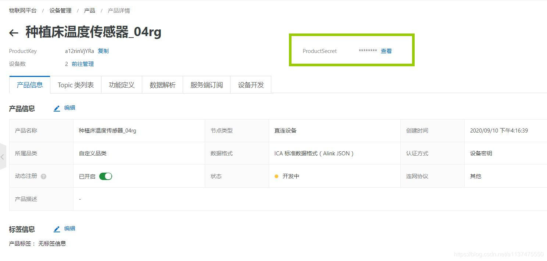Switch to the 产品信息 tab
Image resolution: width=547 pixels, height=261 pixels.
tap(30, 85)
